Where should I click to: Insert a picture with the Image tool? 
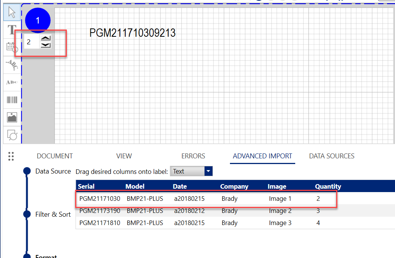coord(12,117)
